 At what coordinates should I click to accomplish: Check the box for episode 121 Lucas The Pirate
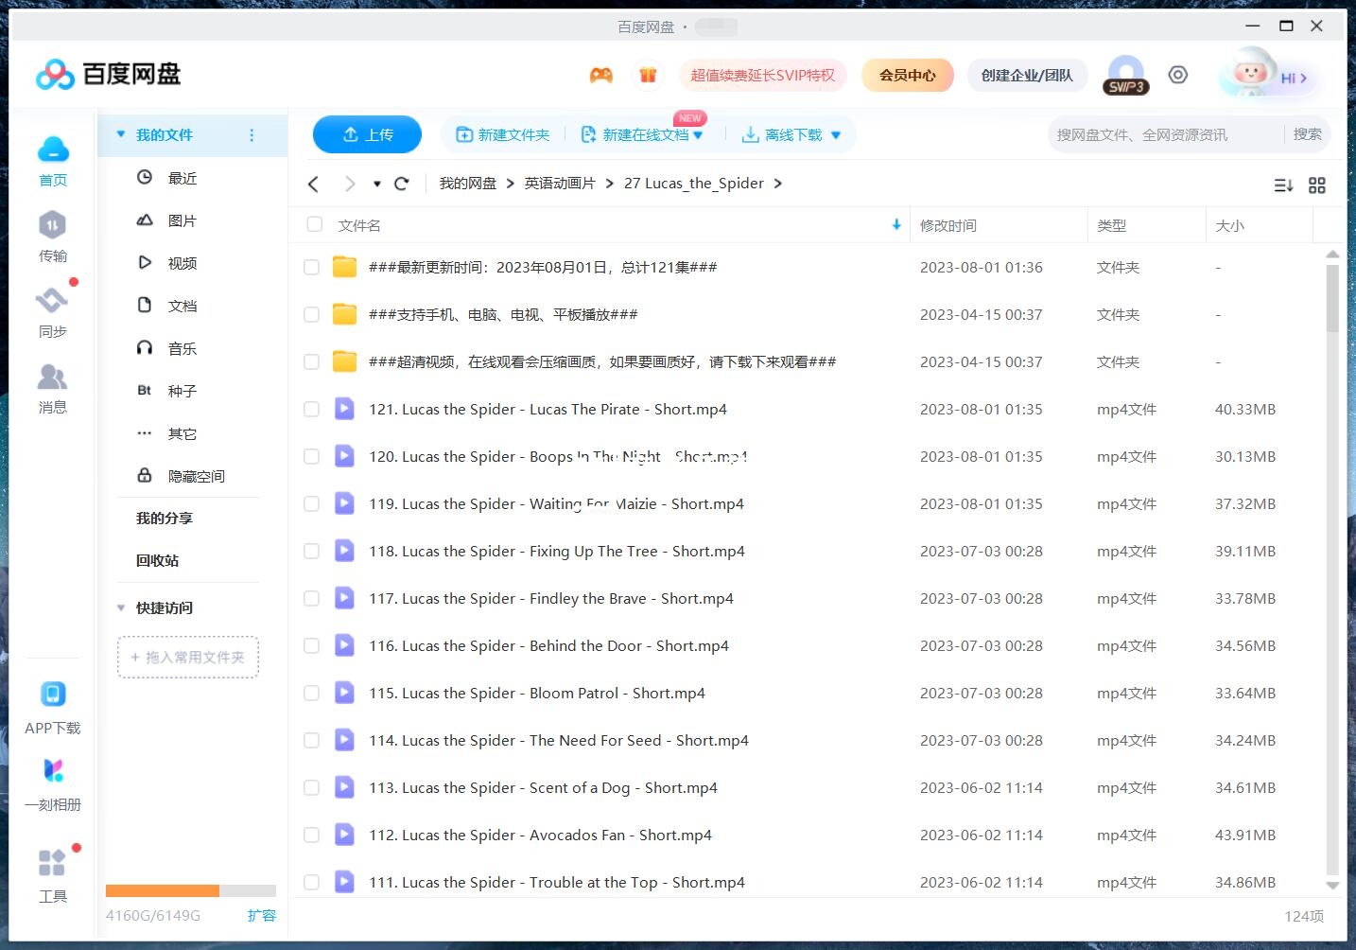[x=311, y=410]
